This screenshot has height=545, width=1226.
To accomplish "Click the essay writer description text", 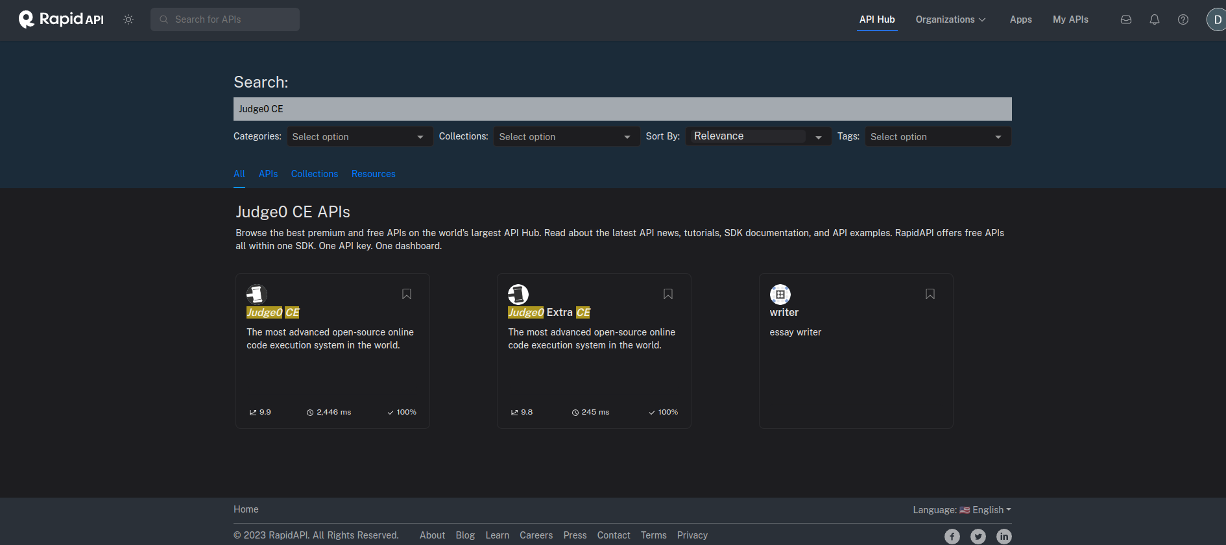I will coord(795,332).
